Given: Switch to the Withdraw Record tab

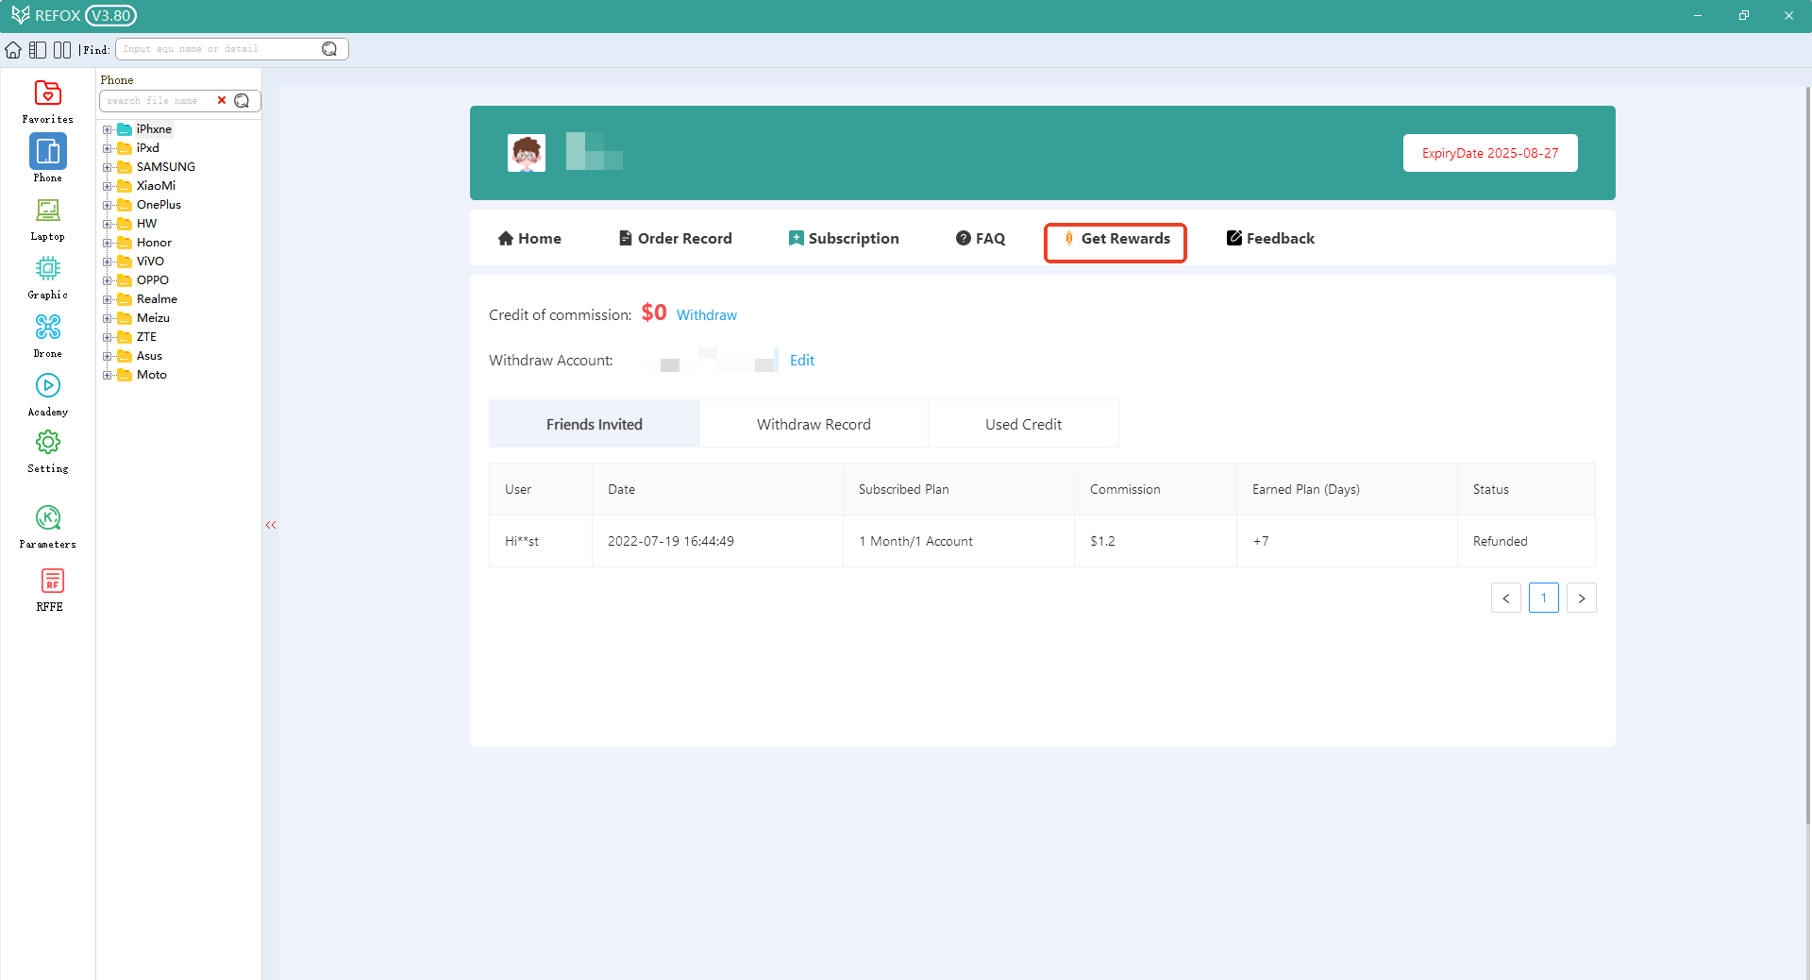Looking at the screenshot, I should 813,424.
